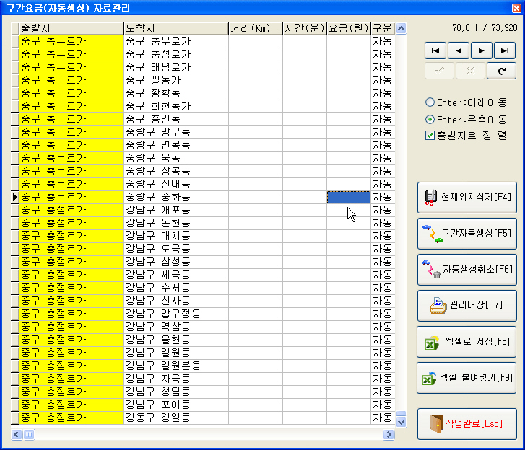Click the 현재위치삭제[F4] button
This screenshot has height=450, width=525.
(467, 198)
